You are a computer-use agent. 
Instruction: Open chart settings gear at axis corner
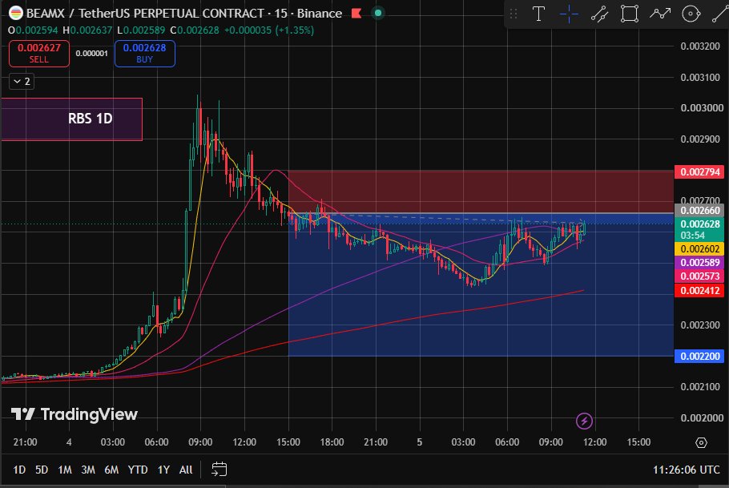point(701,442)
